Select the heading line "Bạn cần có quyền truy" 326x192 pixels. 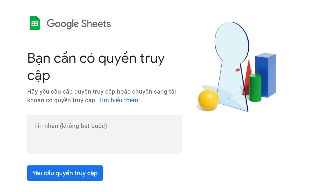(x=96, y=59)
